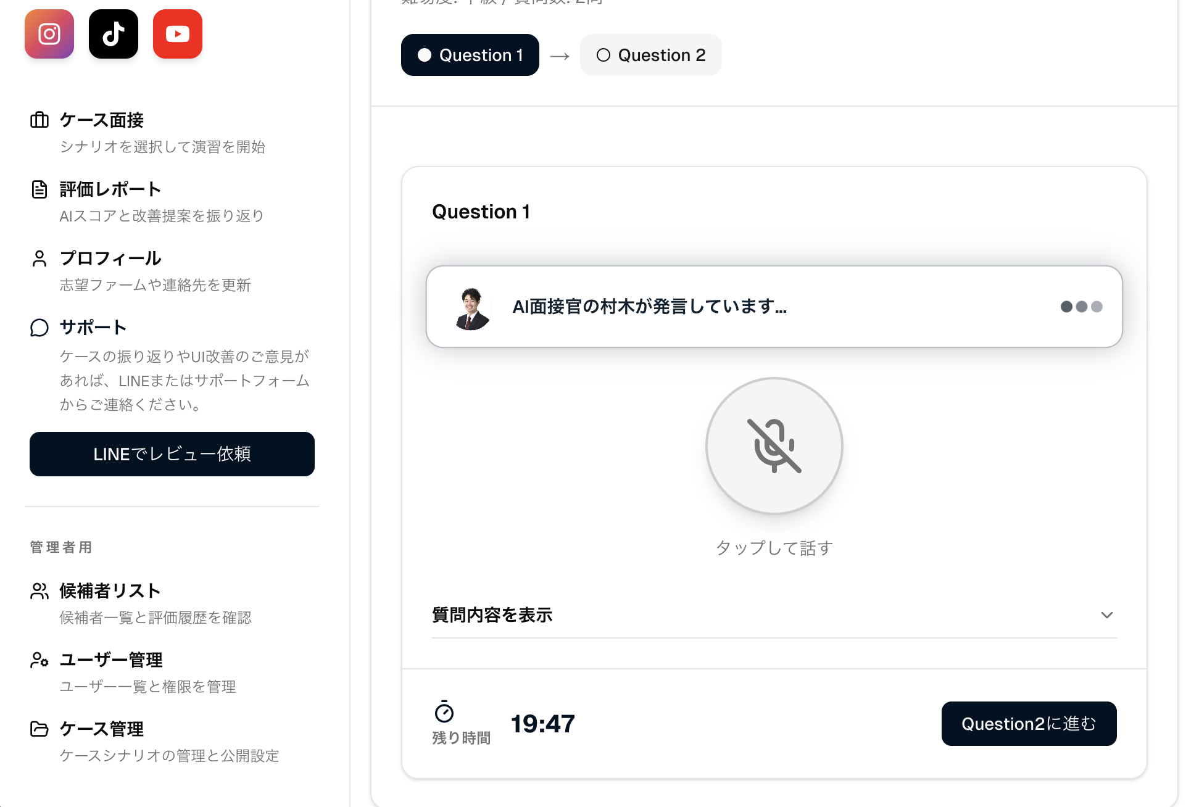
Task: Open the 候補者リスト menu item
Action: tap(110, 590)
